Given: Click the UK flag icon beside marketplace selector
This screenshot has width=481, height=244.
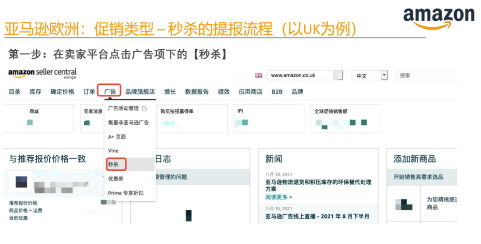Looking at the screenshot, I should [x=259, y=75].
